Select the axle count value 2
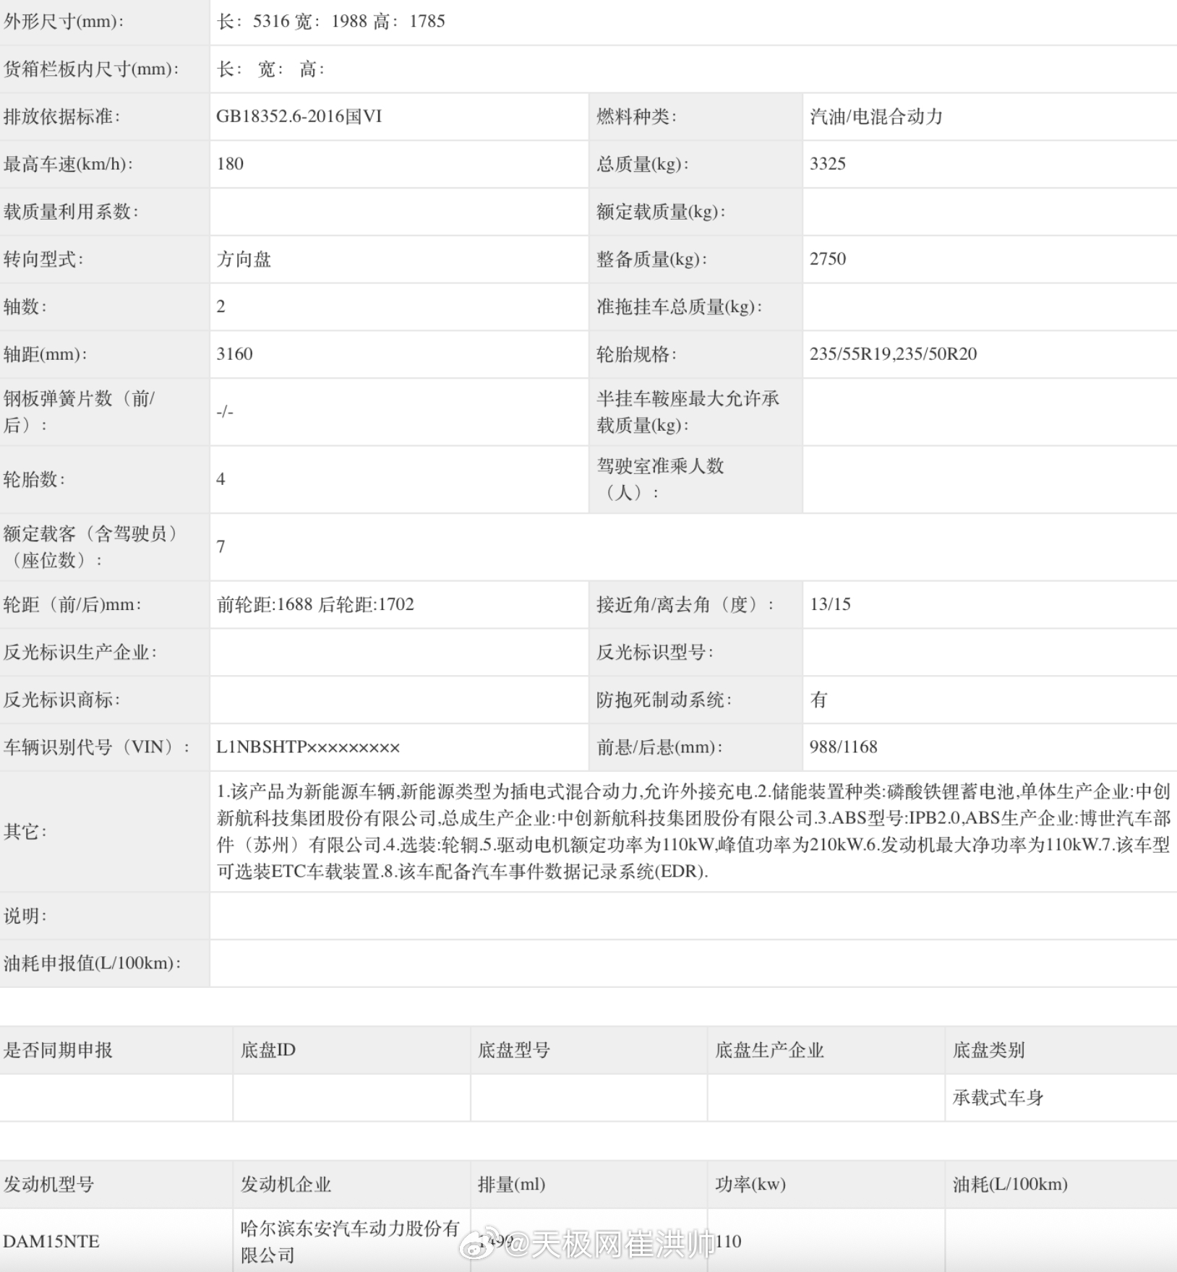 tap(221, 307)
